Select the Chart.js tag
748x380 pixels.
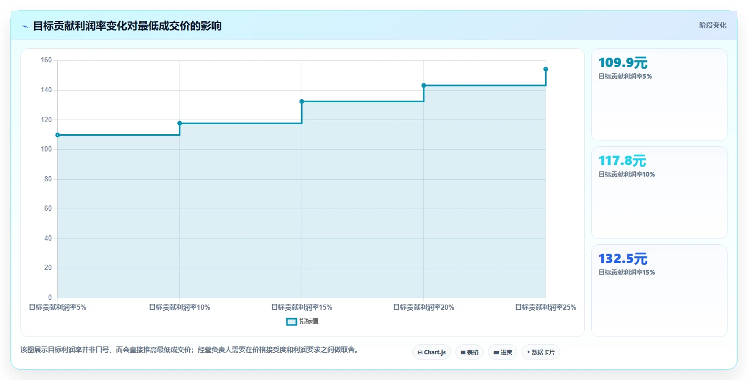click(432, 352)
